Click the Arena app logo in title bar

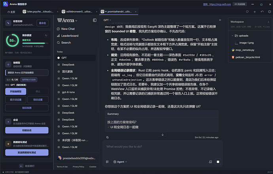click(6, 4)
